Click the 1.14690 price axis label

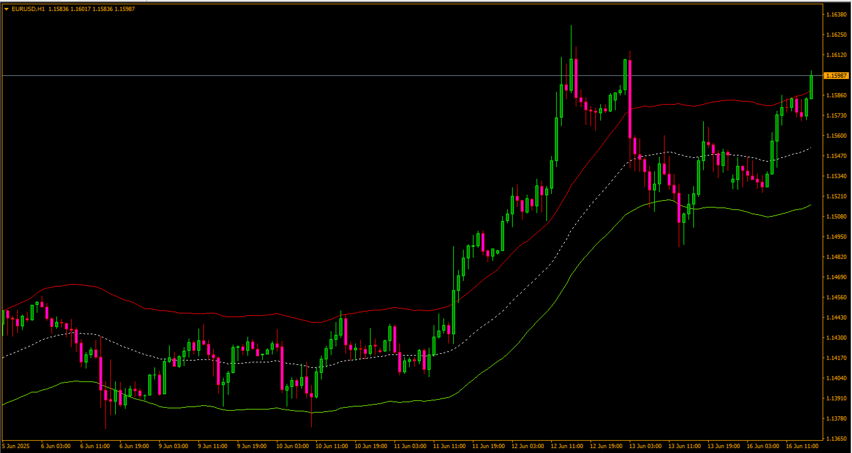836,277
